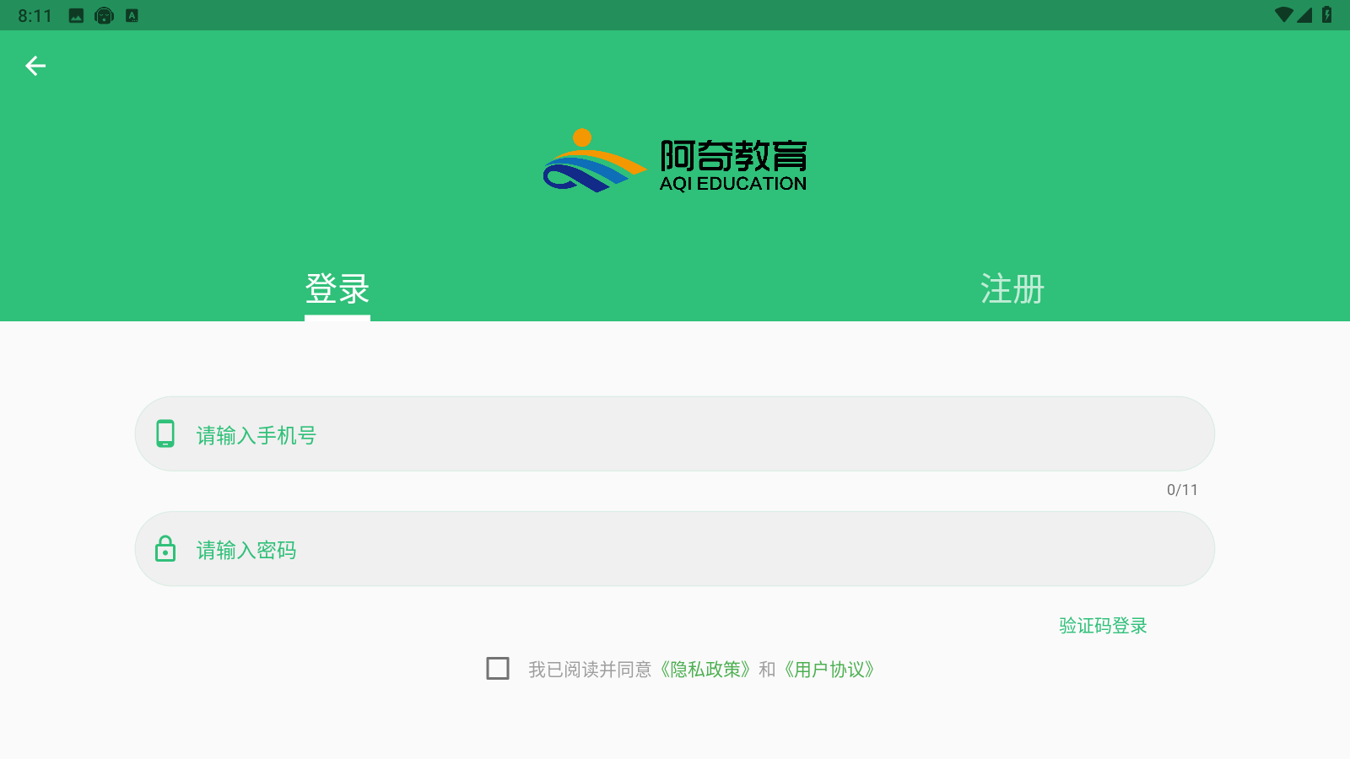This screenshot has height=759, width=1350.
Task: Switch to the 登录 tab
Action: (337, 289)
